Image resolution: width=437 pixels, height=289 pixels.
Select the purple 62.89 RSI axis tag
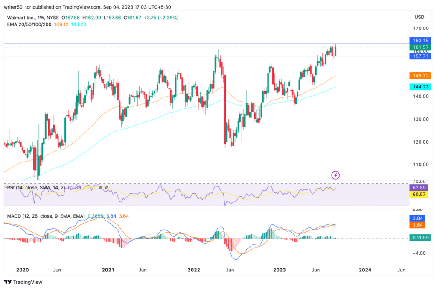[x=419, y=188]
